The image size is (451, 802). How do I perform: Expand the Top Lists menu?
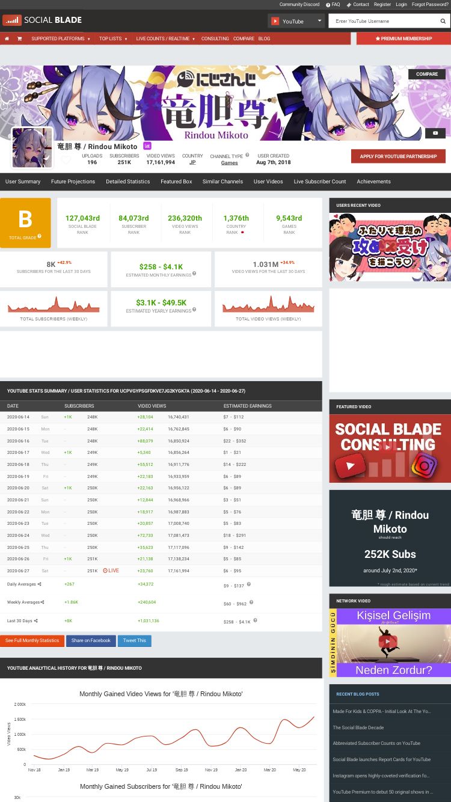click(113, 38)
